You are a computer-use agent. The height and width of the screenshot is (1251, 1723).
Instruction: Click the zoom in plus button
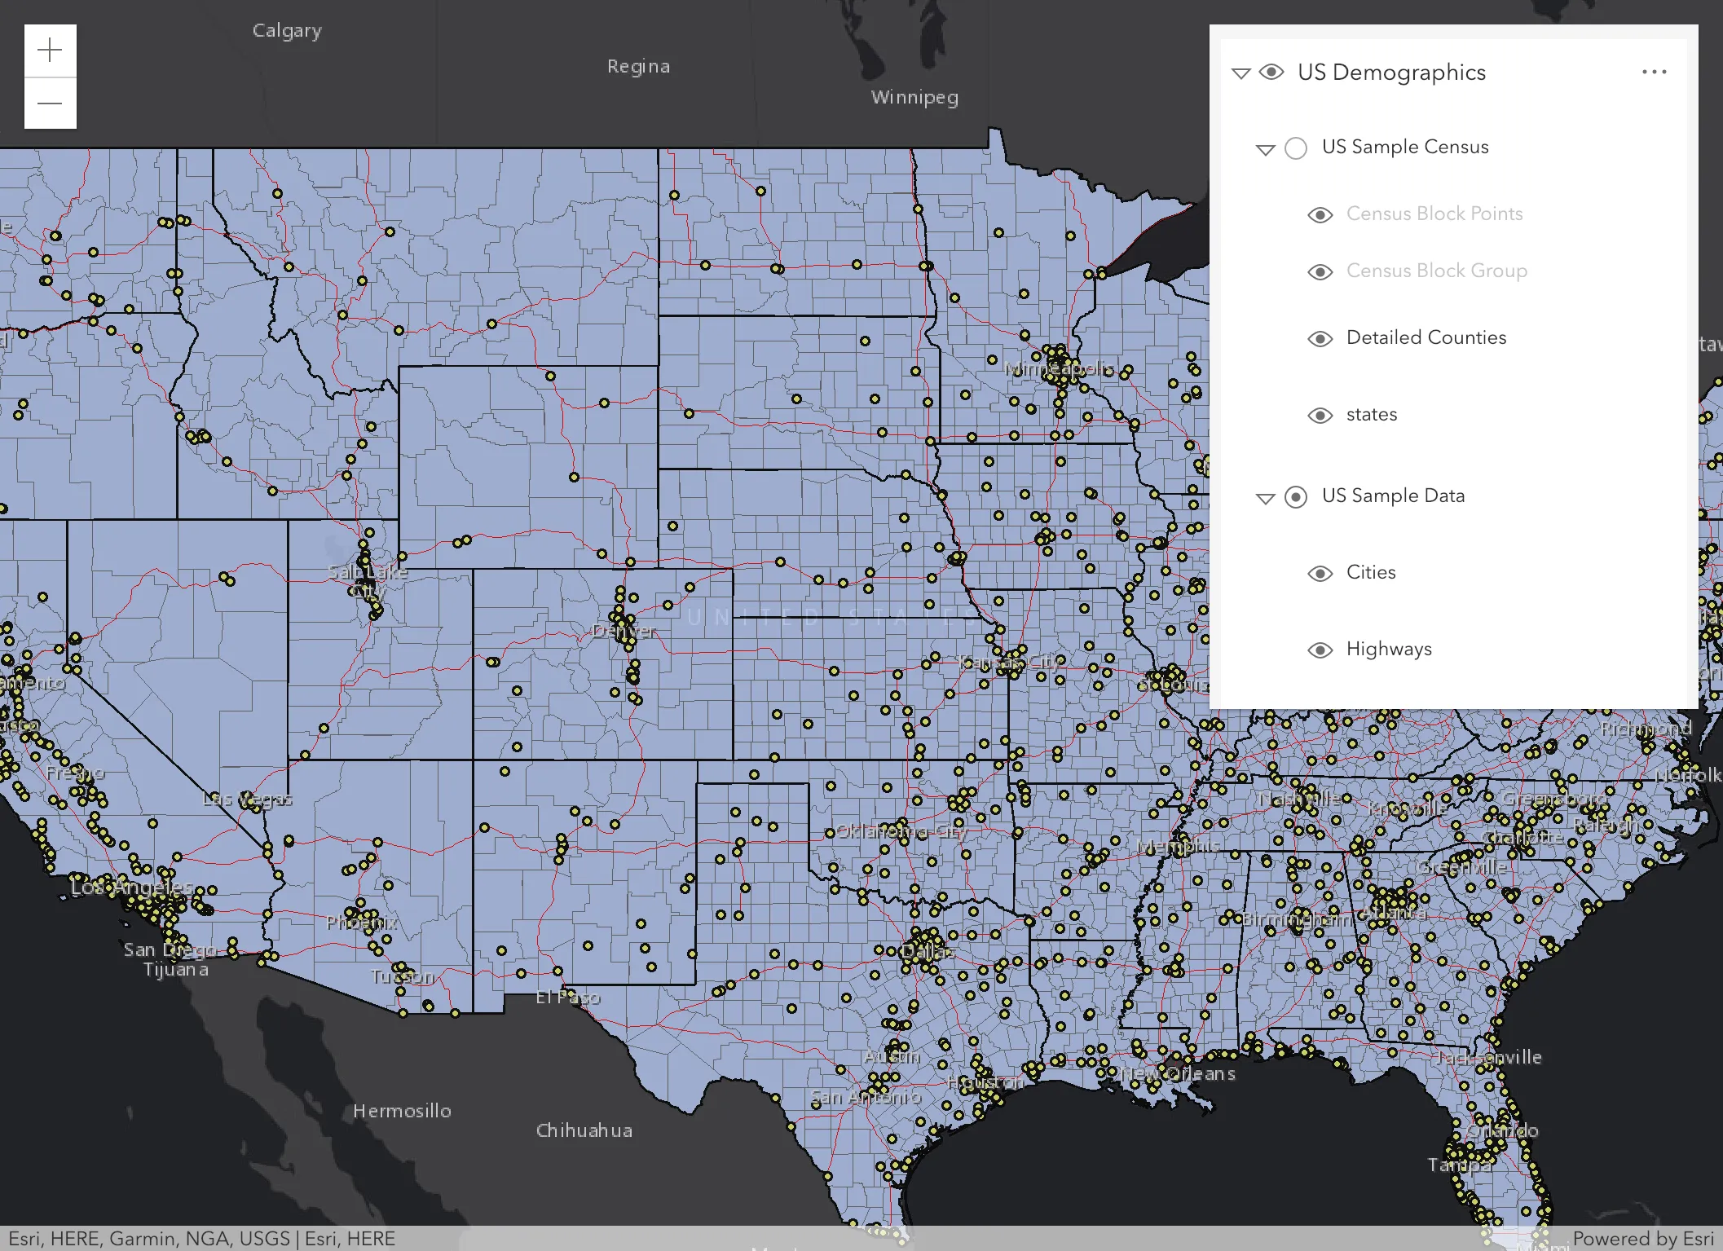point(50,51)
